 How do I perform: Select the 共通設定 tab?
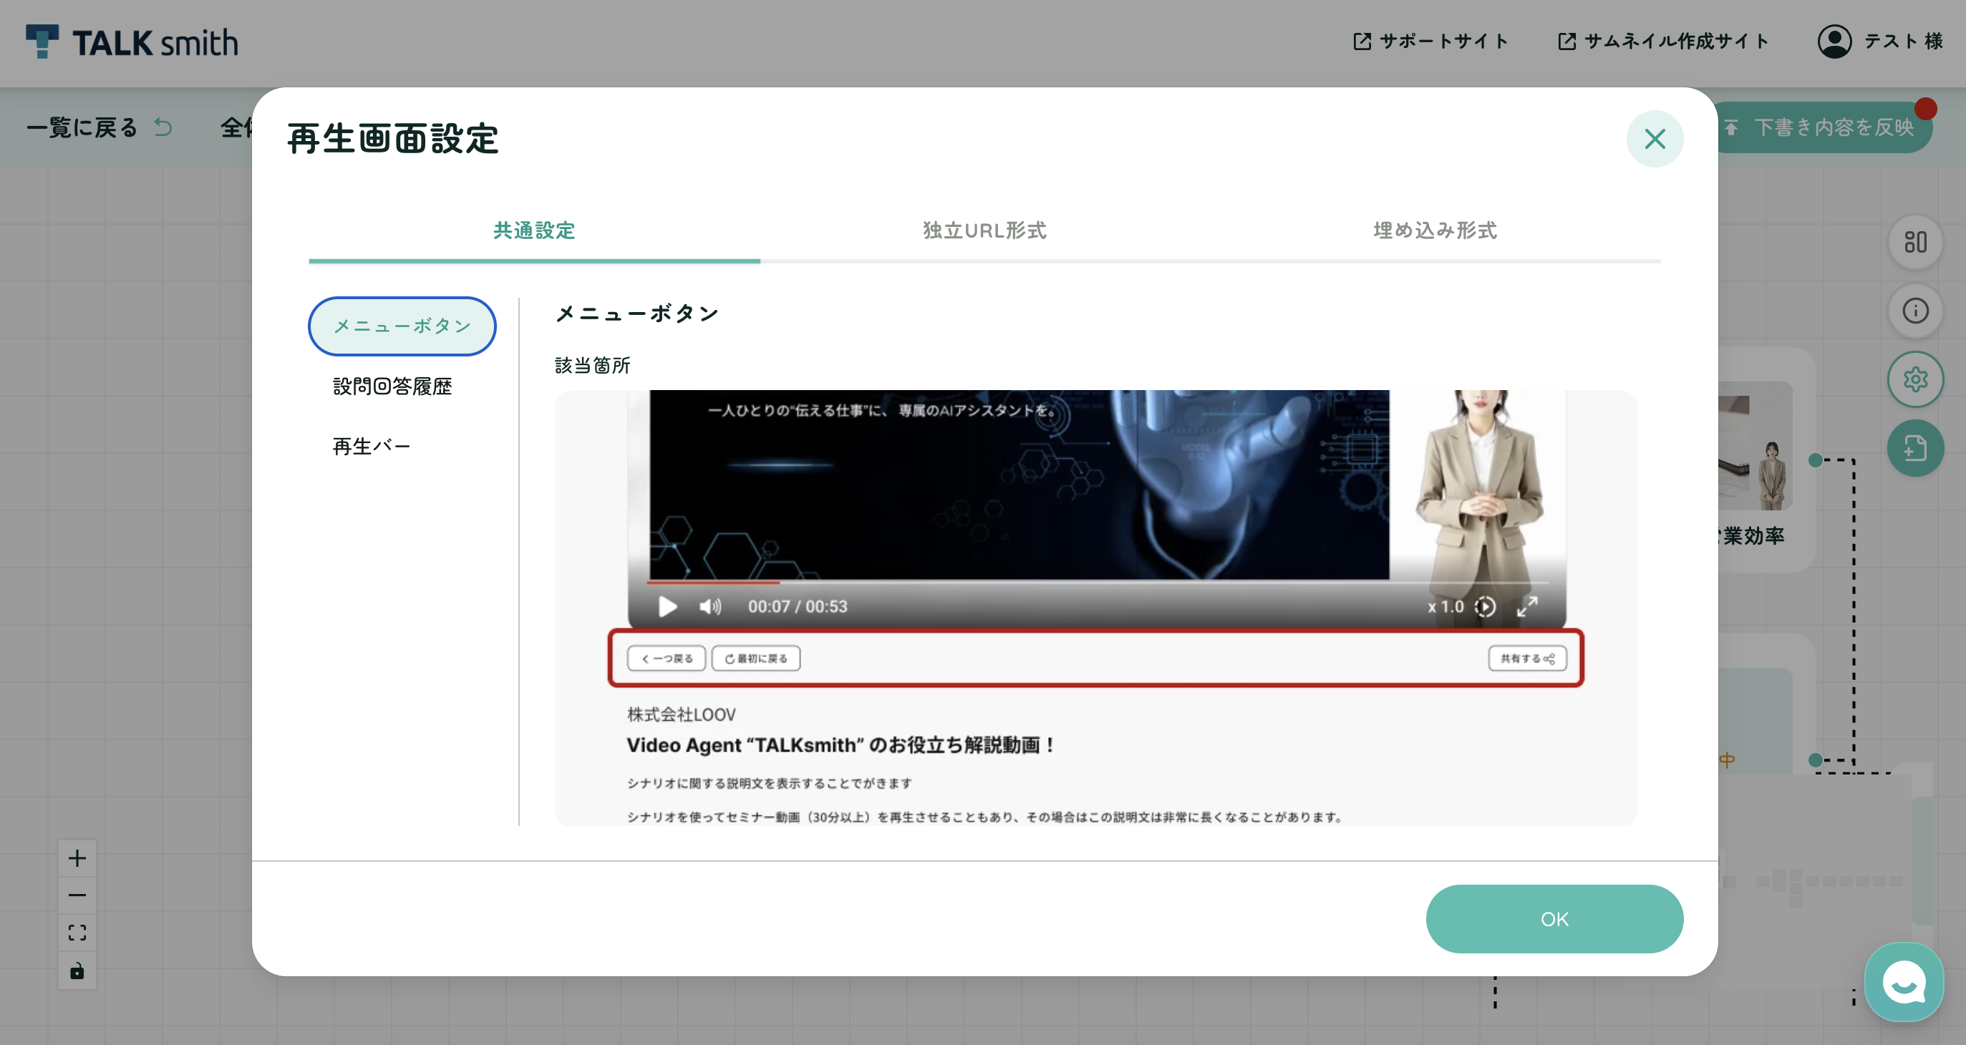click(534, 230)
